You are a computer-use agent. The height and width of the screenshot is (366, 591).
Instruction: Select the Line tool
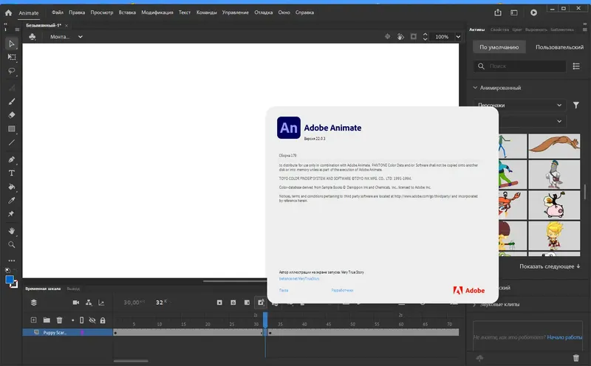12,142
